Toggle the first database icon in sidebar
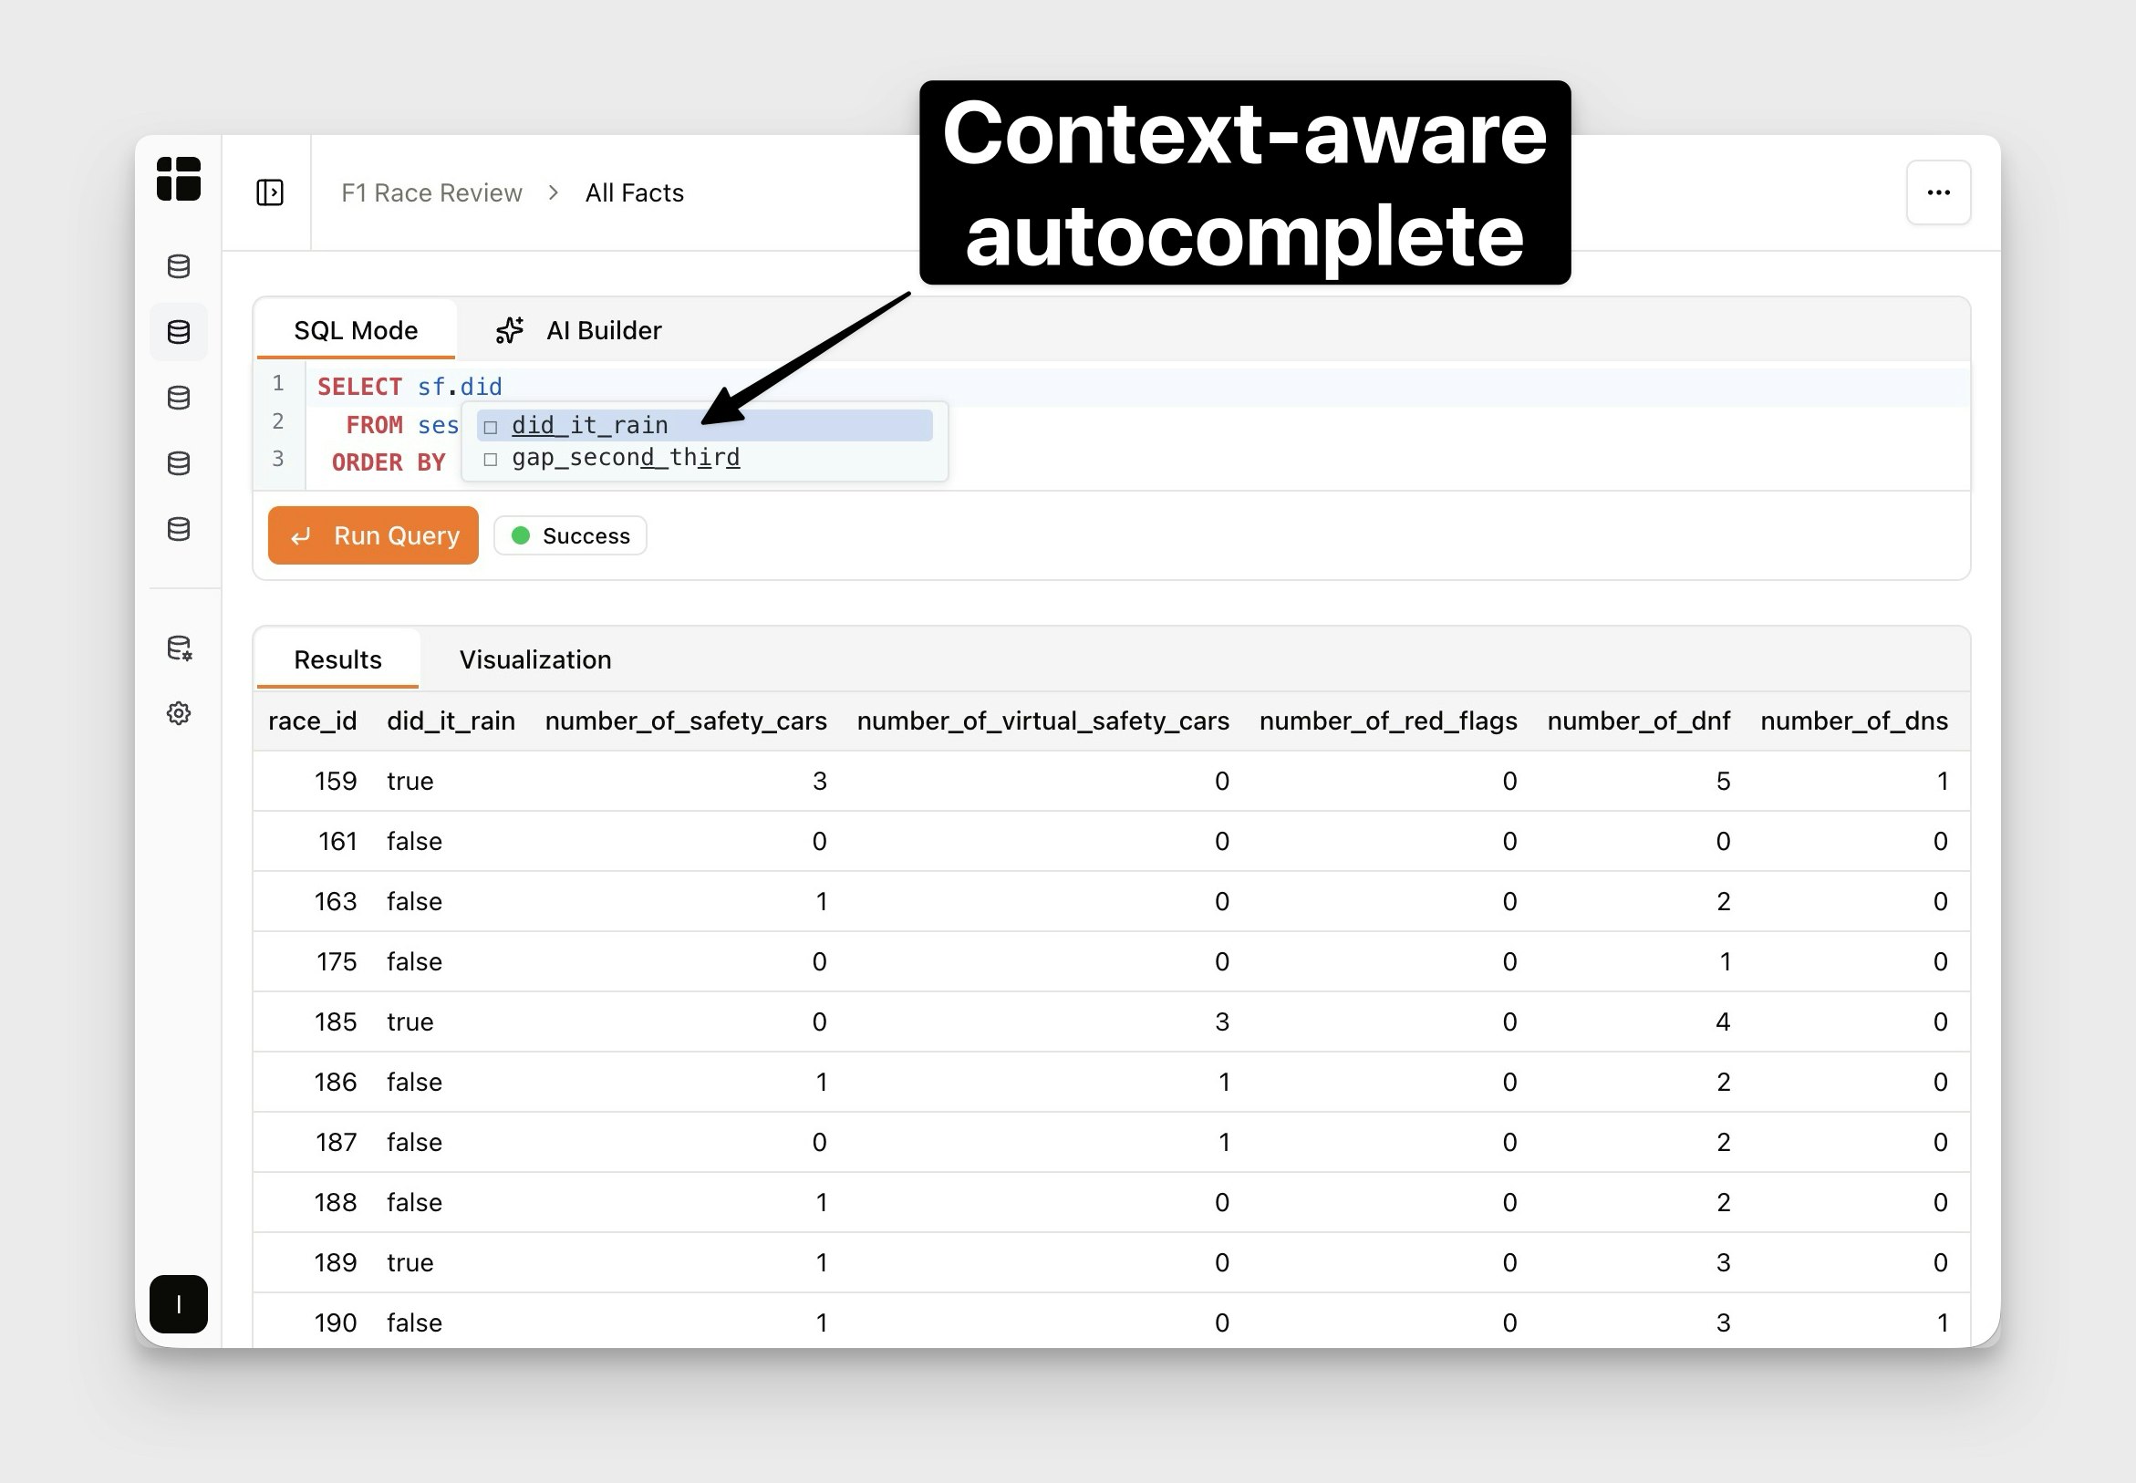 tap(179, 266)
